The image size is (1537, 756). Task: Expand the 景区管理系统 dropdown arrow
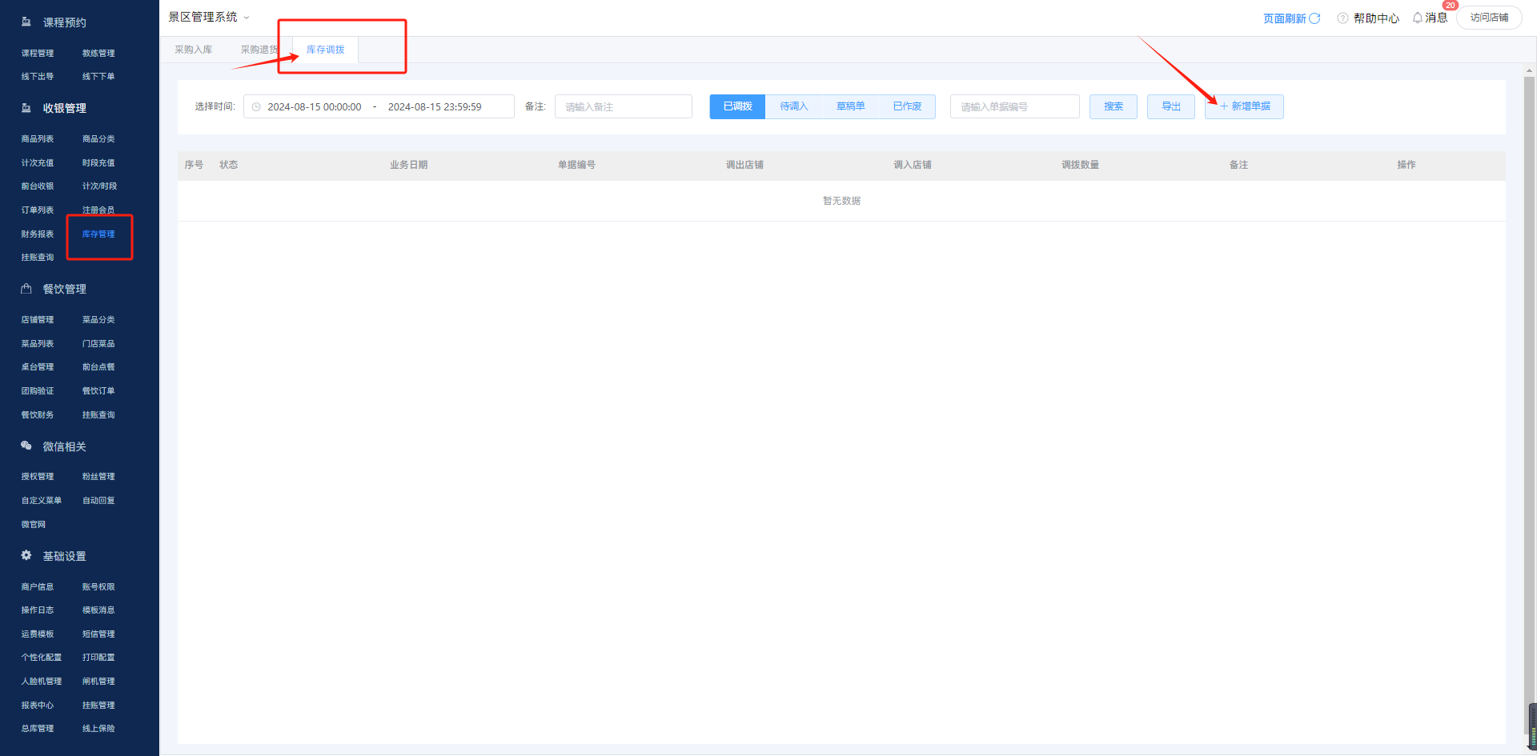pyautogui.click(x=247, y=18)
